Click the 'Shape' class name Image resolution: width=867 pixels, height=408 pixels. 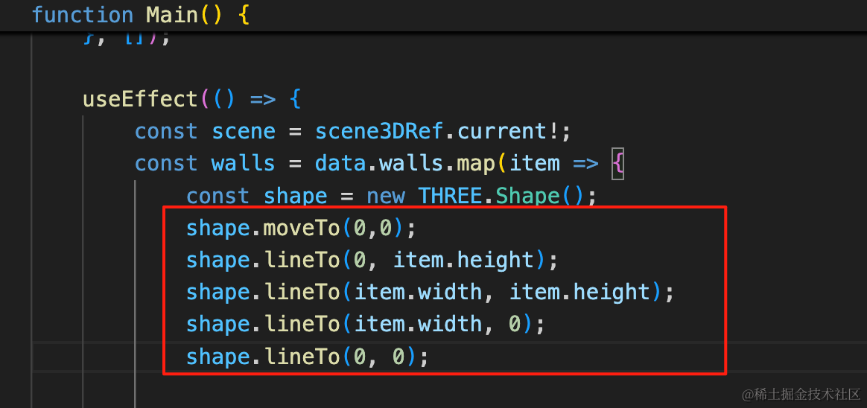[526, 197]
